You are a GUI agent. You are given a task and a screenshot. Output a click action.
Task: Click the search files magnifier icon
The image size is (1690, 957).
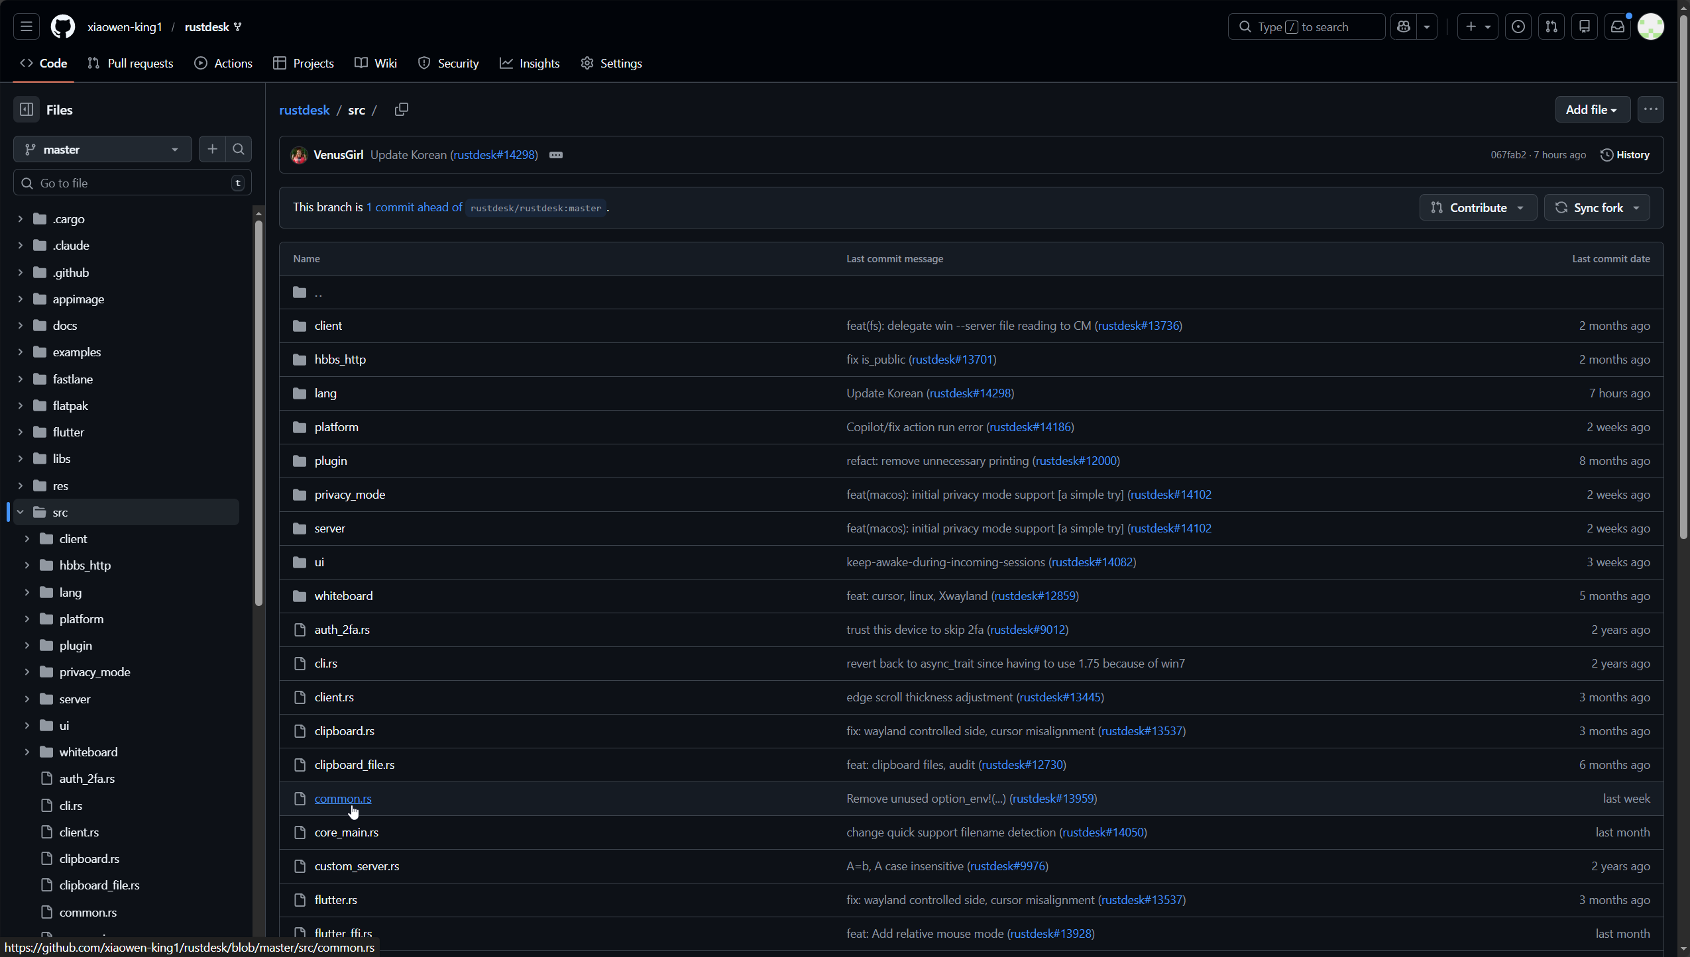[239, 149]
